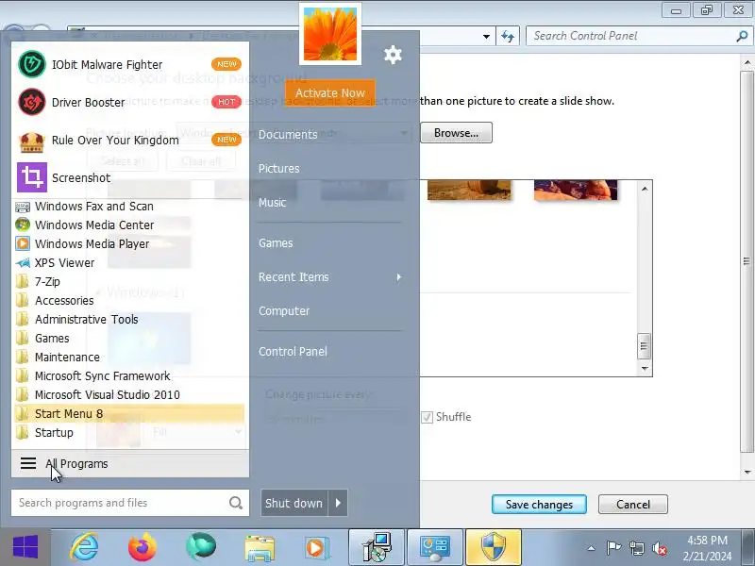Click the Activate Now button
Viewport: 755px width, 566px height.
(329, 92)
